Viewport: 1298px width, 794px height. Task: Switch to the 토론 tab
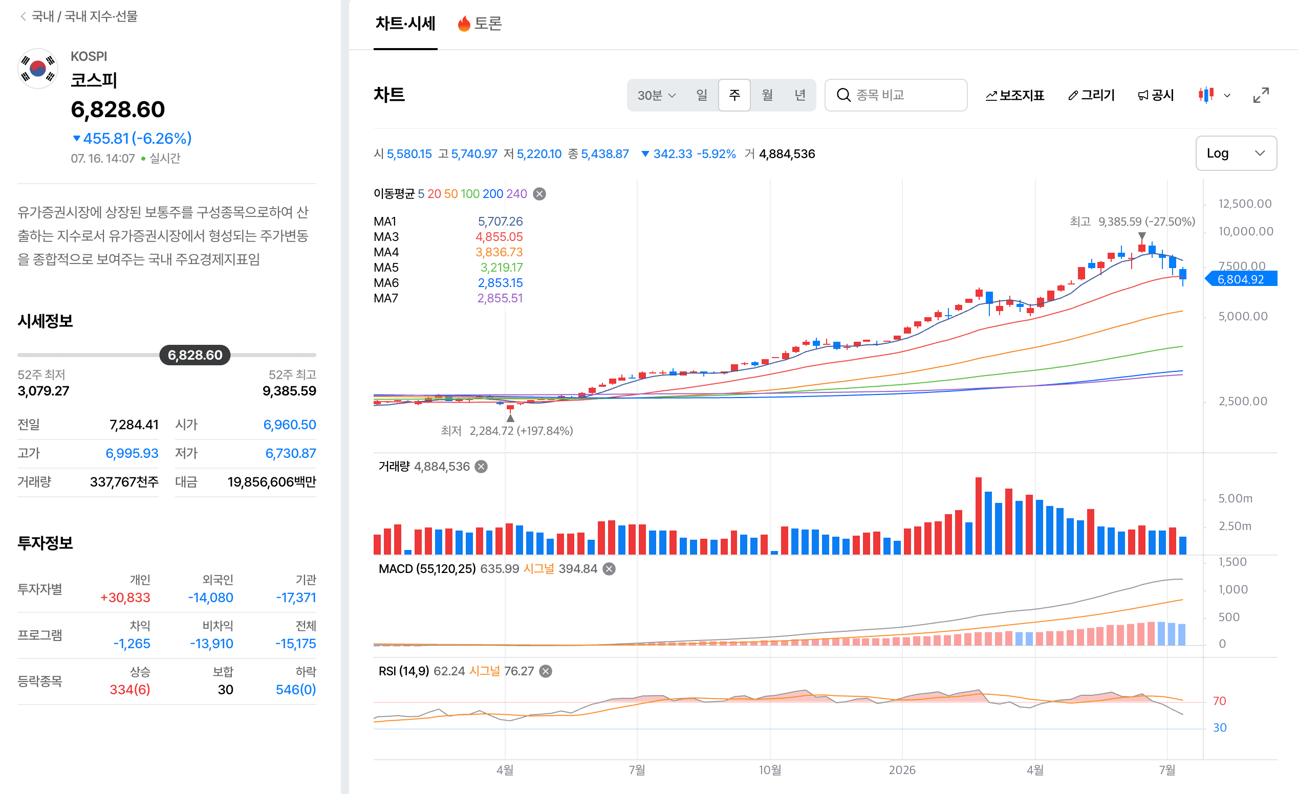[x=480, y=24]
